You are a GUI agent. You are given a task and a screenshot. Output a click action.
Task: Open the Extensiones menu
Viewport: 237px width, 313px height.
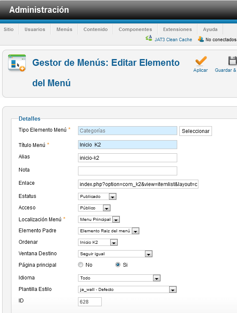point(177,29)
